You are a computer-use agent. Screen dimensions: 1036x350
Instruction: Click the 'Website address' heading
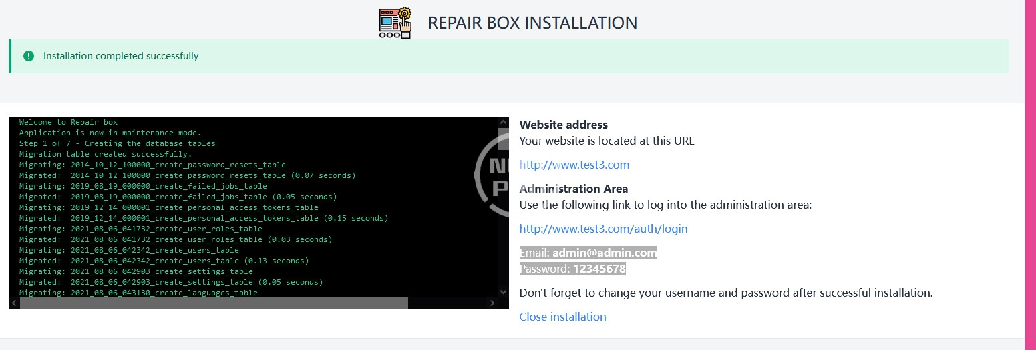[563, 125]
